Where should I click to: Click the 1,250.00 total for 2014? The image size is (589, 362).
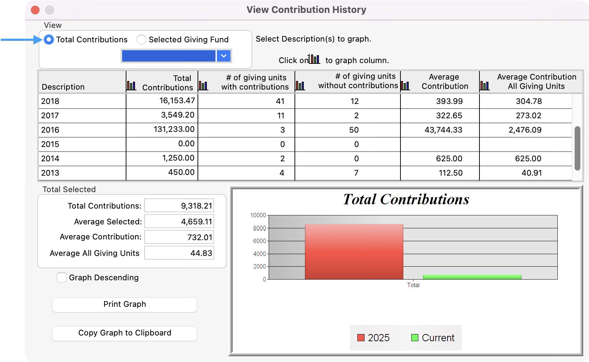[x=178, y=158]
